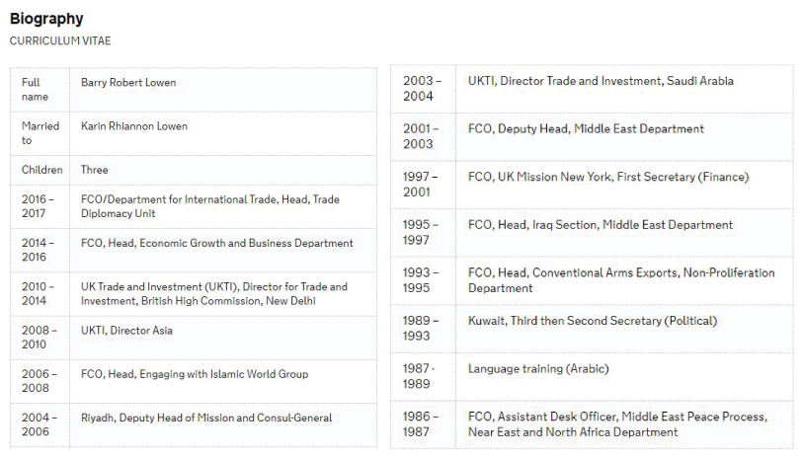Click the Saudi Arabia Trade and Investment entry

coord(601,81)
